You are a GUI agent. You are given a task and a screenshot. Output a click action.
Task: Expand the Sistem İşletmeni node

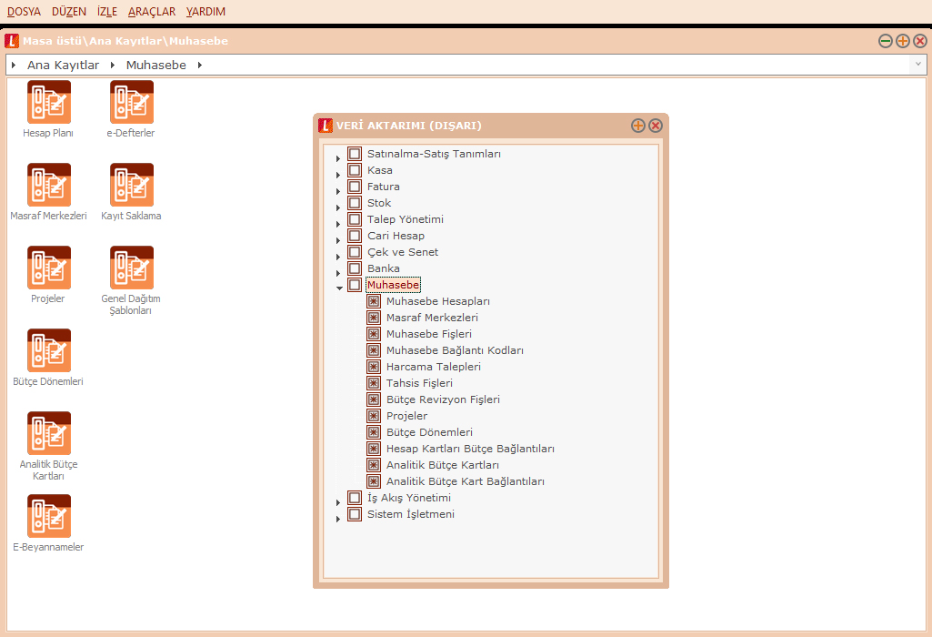coord(337,519)
